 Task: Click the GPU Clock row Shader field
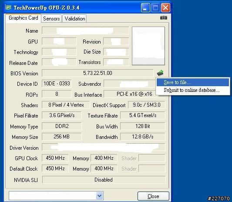coord(152,158)
